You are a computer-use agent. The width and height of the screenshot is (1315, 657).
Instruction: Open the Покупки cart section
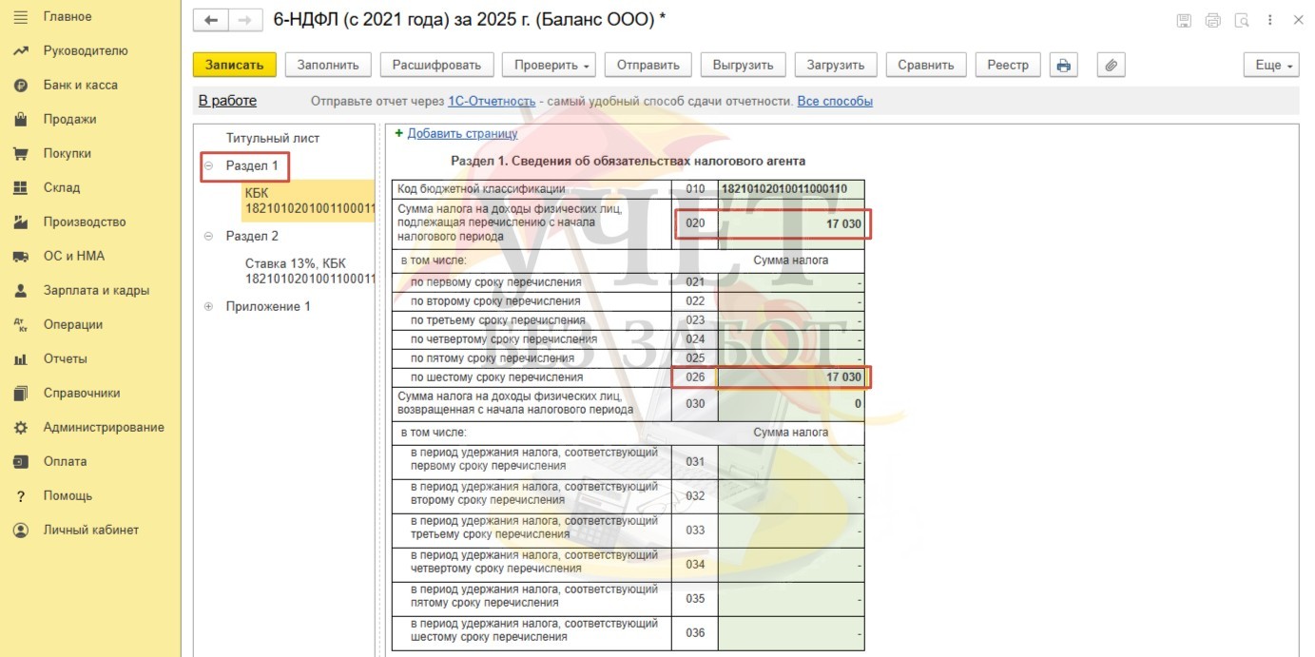point(21,154)
